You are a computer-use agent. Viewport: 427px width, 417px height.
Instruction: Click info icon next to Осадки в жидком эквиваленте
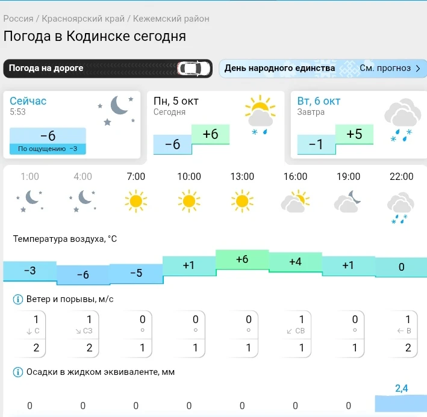click(18, 372)
